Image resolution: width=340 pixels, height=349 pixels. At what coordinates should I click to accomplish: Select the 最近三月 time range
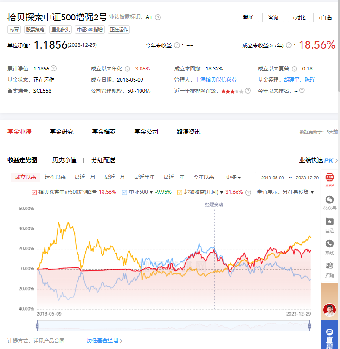pos(115,178)
